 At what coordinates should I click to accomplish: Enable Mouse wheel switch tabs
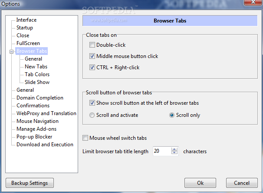point(85,138)
